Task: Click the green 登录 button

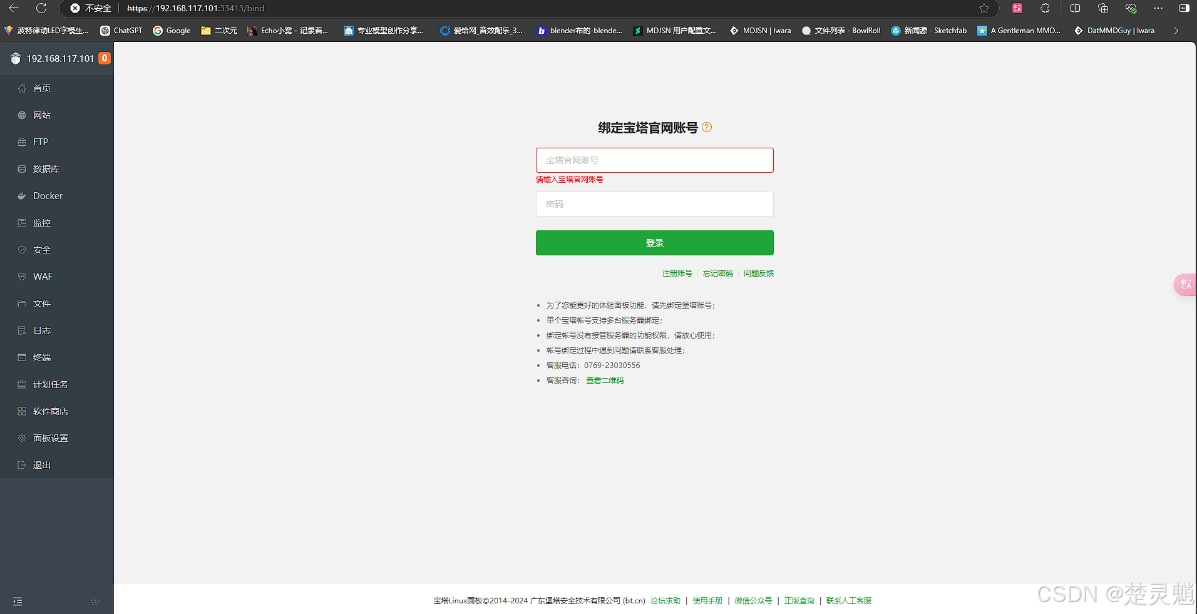Action: tap(654, 243)
